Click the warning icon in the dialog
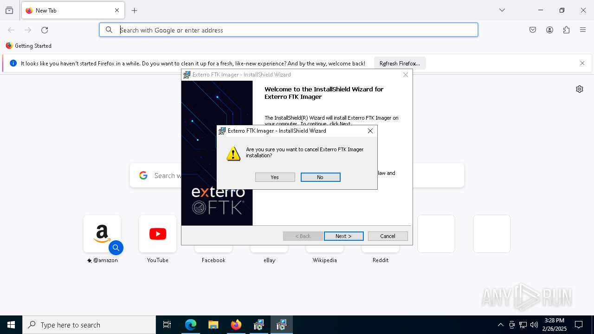594x334 pixels. coord(233,154)
